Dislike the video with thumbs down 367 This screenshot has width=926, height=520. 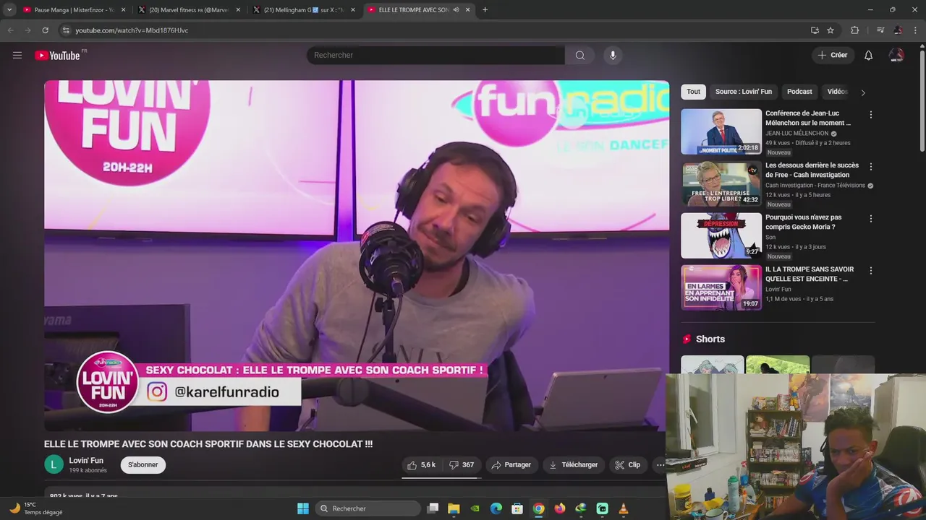pos(462,465)
